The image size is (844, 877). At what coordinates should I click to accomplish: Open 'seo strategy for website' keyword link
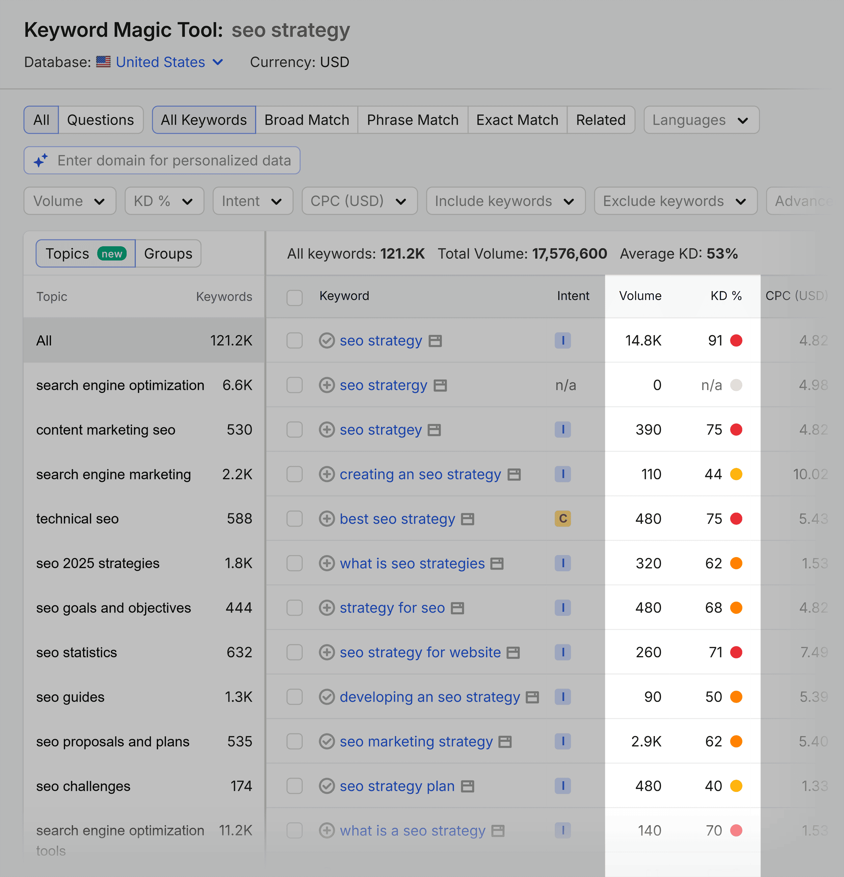tap(420, 652)
